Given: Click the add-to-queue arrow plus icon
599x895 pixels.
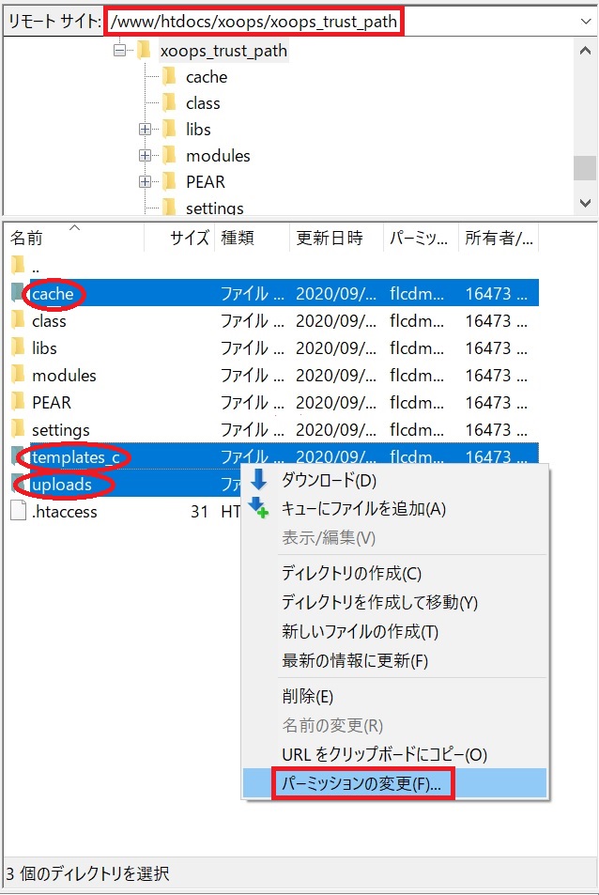Looking at the screenshot, I should [x=259, y=507].
